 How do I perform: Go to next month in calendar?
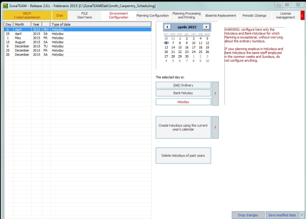point(206,27)
